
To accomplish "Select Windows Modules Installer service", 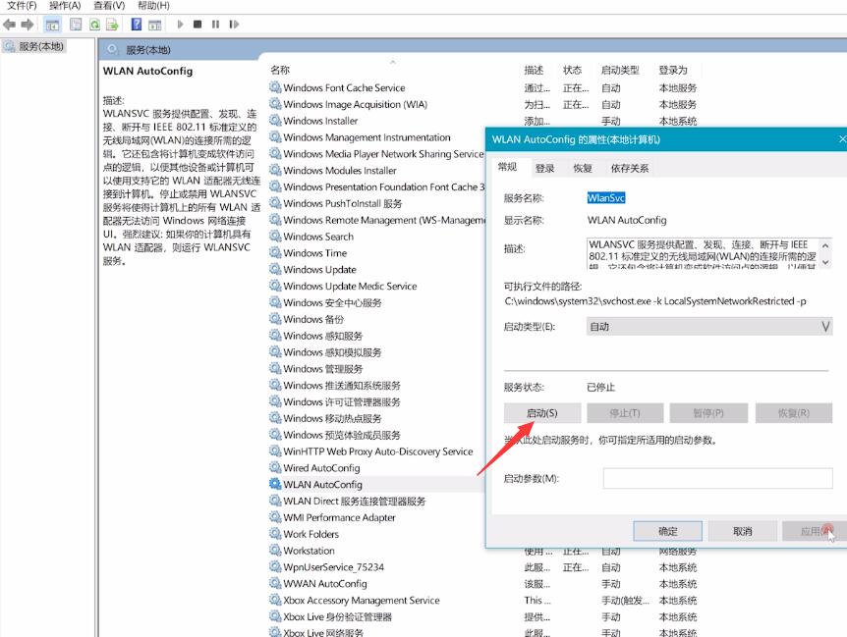I will (x=340, y=170).
